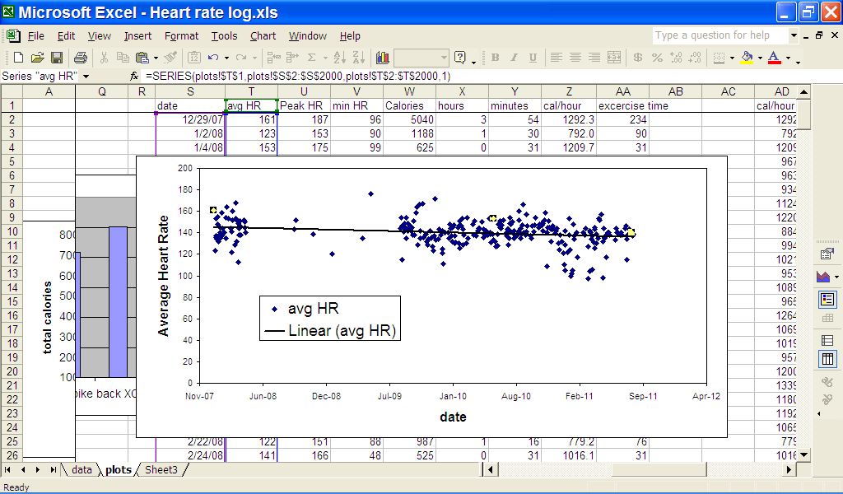
Task: Open the Chart Wizard
Action: click(x=384, y=58)
